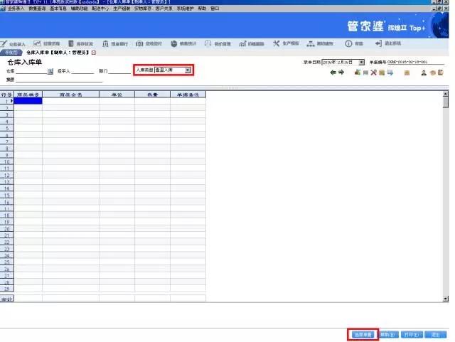The height and width of the screenshot is (342, 455).
Task: Open the 应收应付 toolbar icon
Action: coord(149,43)
